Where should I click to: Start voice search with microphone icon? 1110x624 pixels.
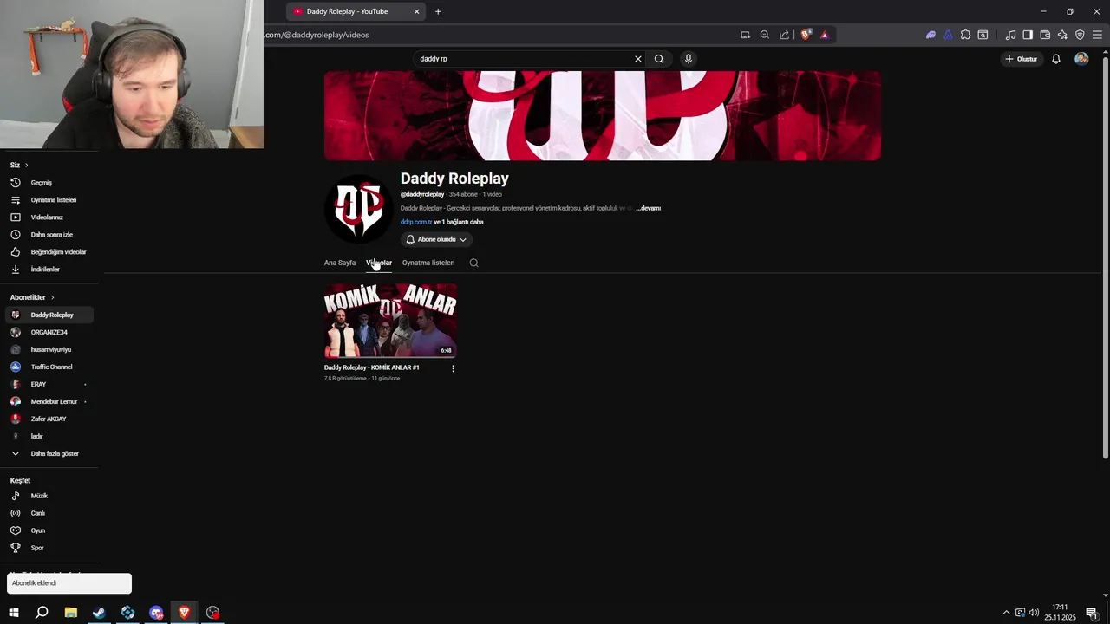pyautogui.click(x=689, y=59)
